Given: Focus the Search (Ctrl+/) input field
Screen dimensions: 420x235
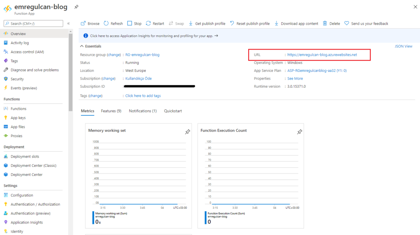Looking at the screenshot, I should [x=34, y=23].
